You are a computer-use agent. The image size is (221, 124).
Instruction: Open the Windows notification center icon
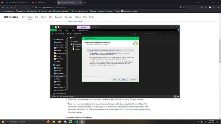coord(217,122)
